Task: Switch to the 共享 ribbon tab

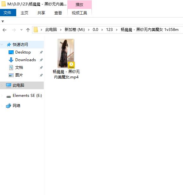Action: [41, 13]
